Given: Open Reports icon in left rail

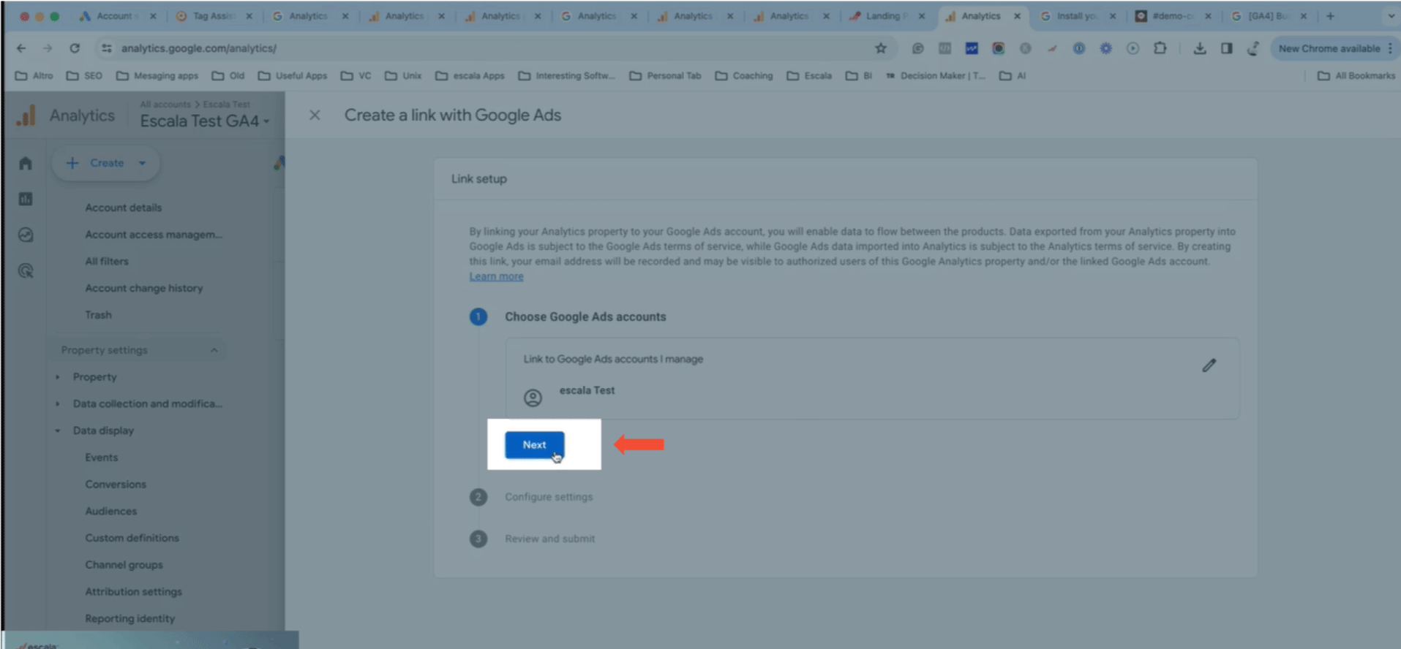Looking at the screenshot, I should point(26,199).
